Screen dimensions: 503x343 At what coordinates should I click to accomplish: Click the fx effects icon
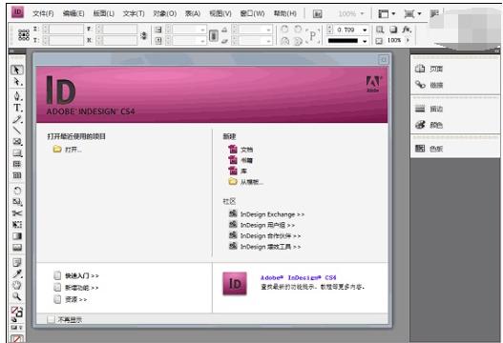(407, 30)
